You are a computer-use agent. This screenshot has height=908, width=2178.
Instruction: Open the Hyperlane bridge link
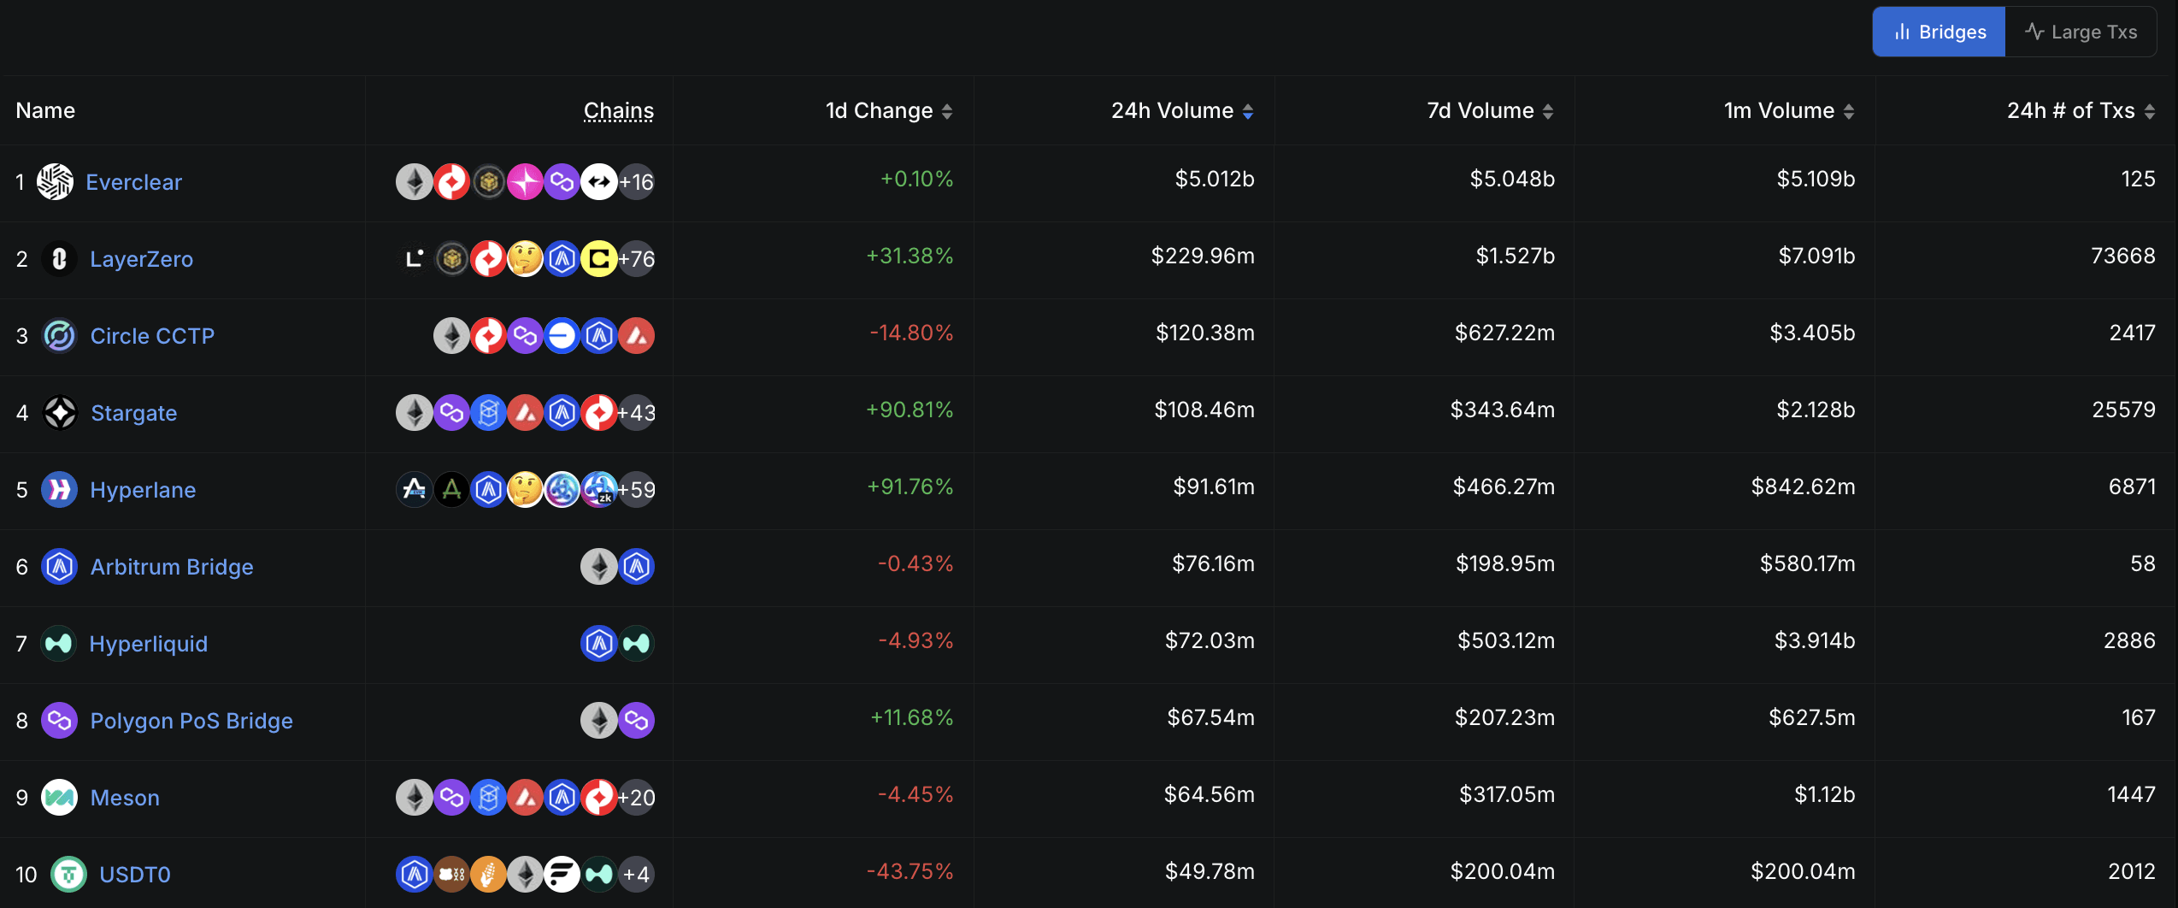[143, 490]
